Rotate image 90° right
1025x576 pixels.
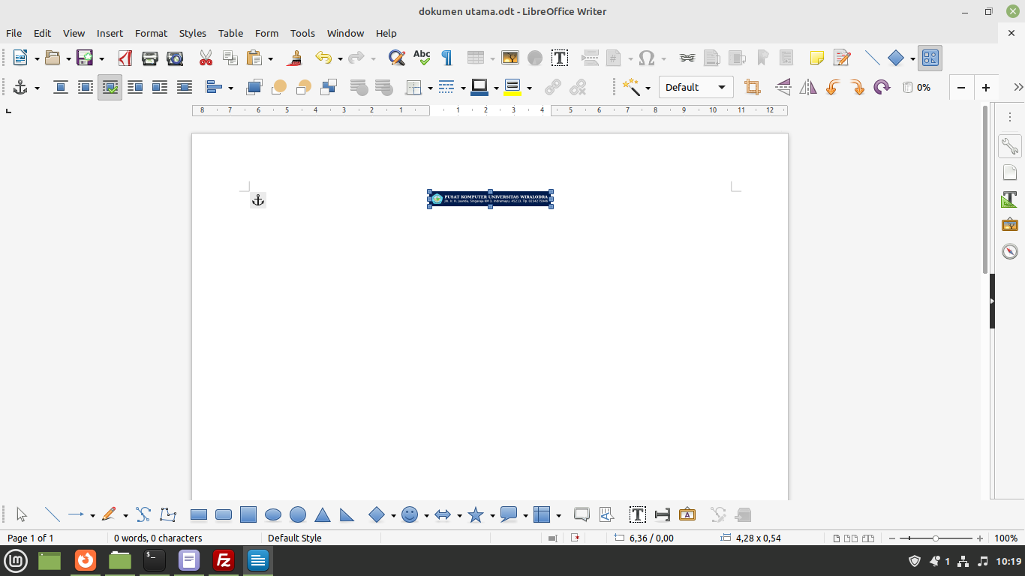pos(857,88)
